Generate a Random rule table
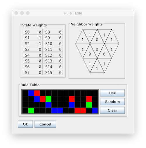This screenshot has width=146, height=148. (x=112, y=102)
